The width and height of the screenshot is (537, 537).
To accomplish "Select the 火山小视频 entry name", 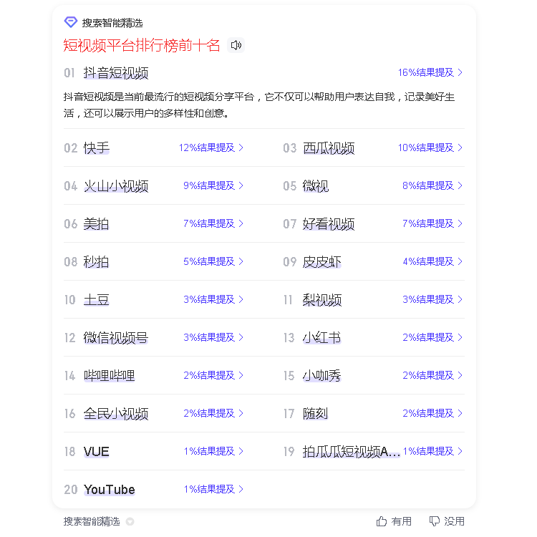I will [116, 186].
